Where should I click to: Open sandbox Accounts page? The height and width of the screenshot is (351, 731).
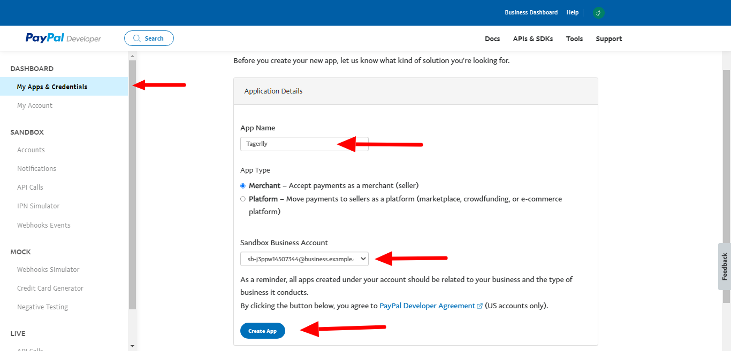coord(31,150)
